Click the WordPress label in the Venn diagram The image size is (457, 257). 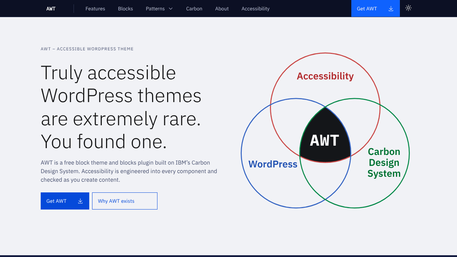[x=273, y=164]
